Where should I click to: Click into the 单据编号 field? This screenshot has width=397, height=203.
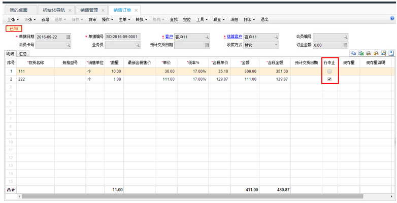pos(123,37)
